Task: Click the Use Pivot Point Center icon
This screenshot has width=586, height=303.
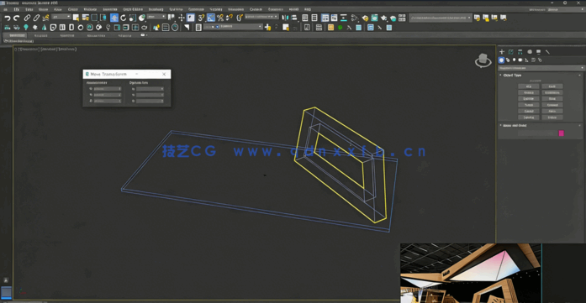Action: pos(172,18)
